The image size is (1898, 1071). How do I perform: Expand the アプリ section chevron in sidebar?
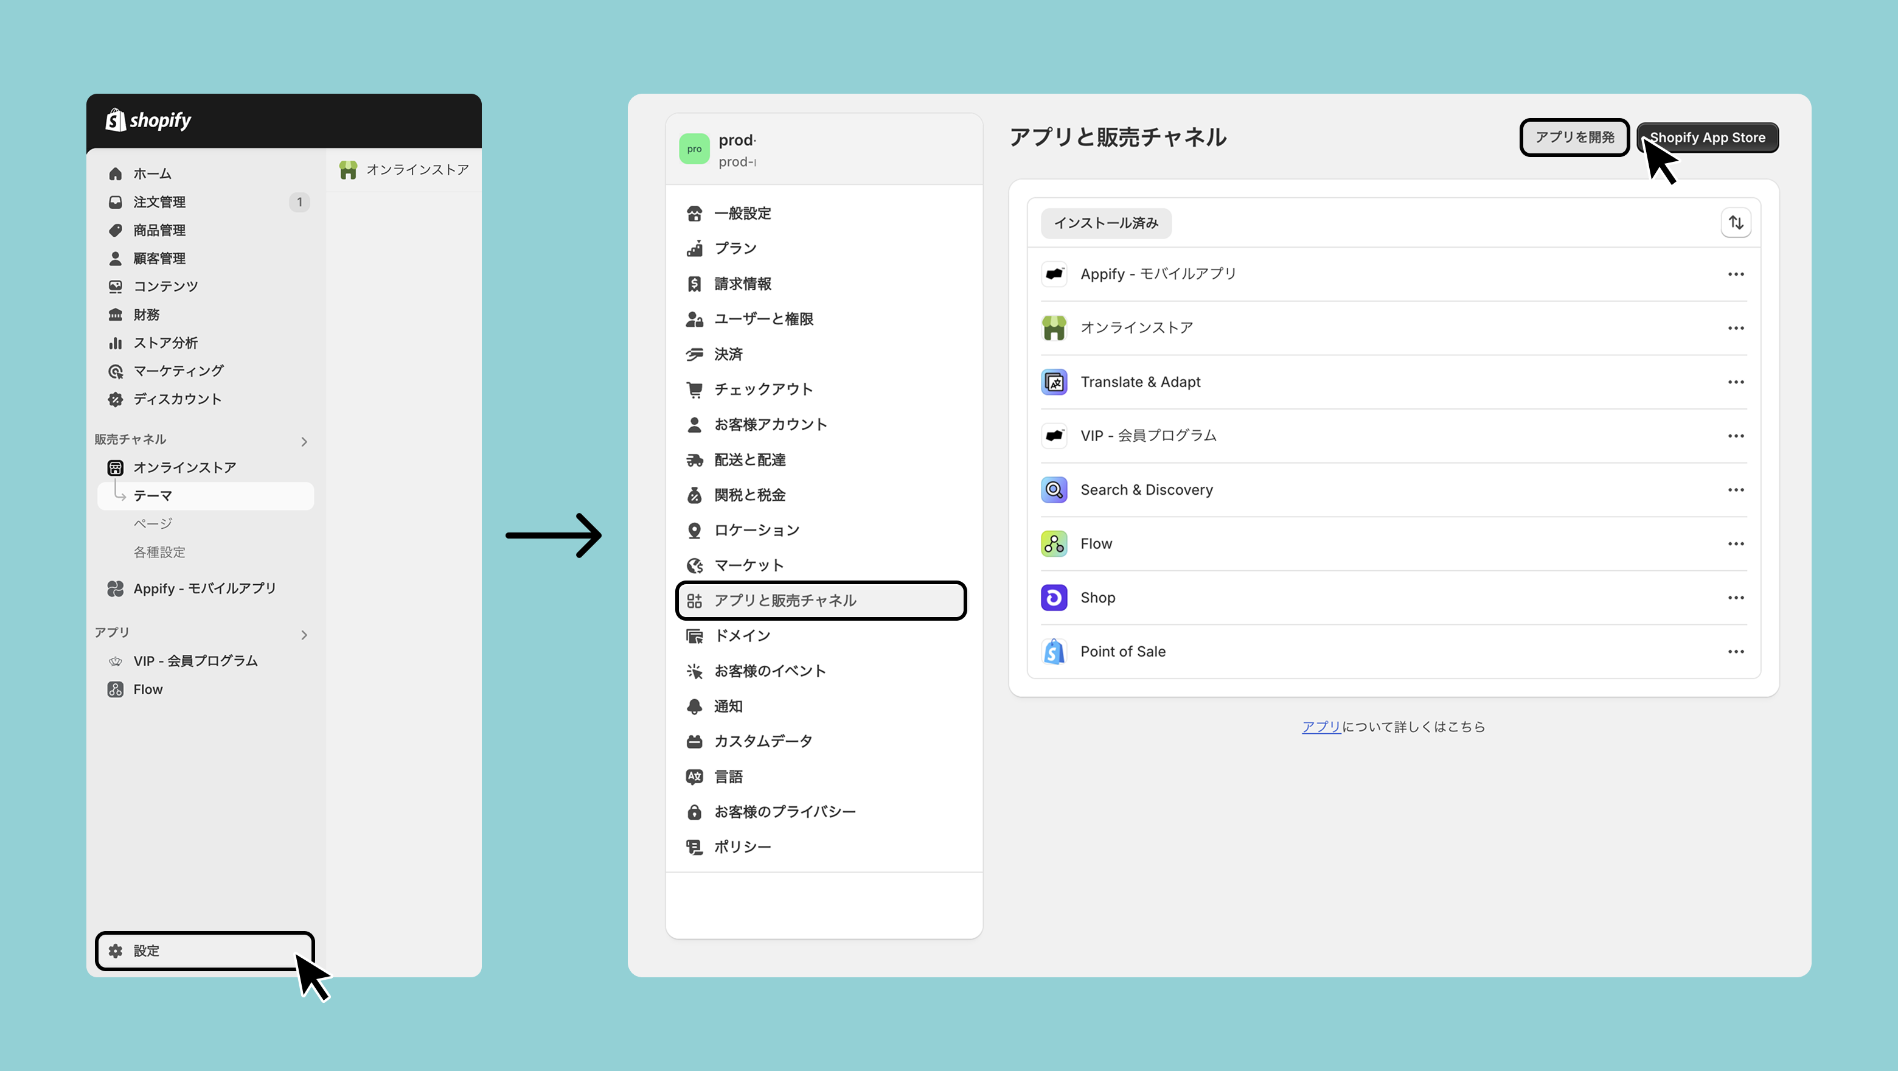point(304,635)
